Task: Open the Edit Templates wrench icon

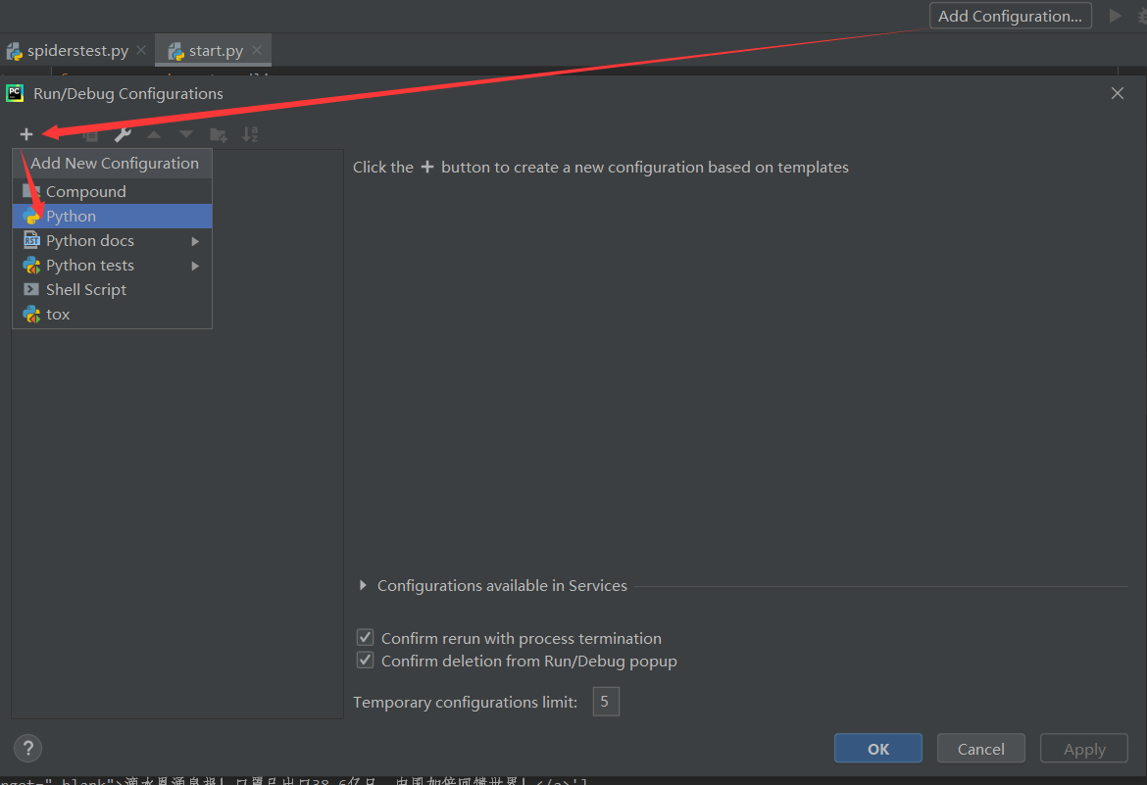Action: (x=123, y=133)
